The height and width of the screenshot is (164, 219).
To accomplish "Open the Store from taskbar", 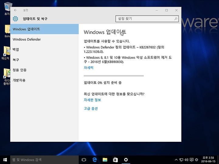I will [x=115, y=160].
